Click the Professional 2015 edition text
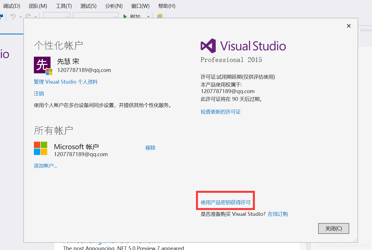 coord(231,60)
